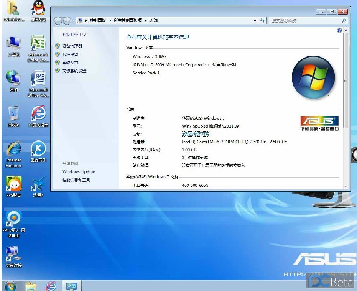Open Windows Explorer from the taskbar

point(31,286)
